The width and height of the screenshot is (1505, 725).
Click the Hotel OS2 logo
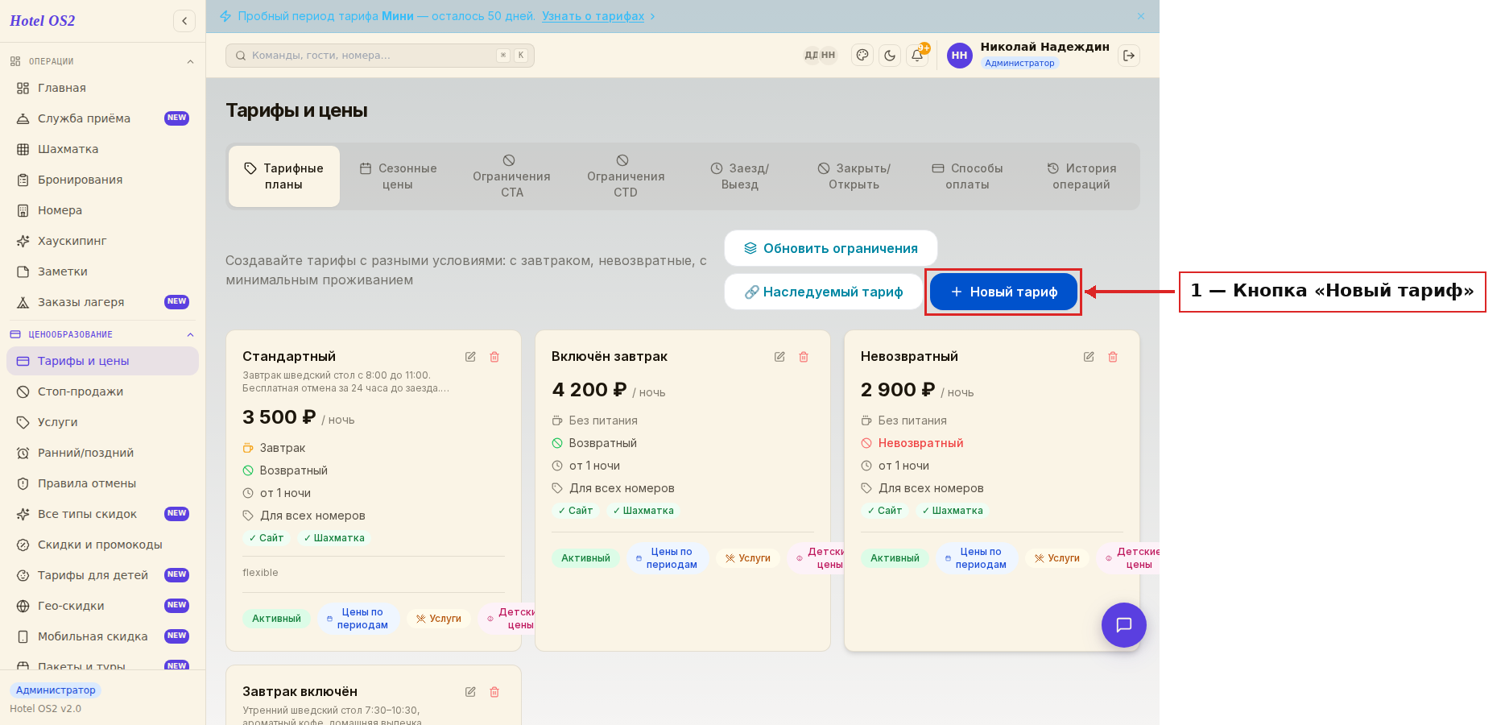click(x=43, y=21)
